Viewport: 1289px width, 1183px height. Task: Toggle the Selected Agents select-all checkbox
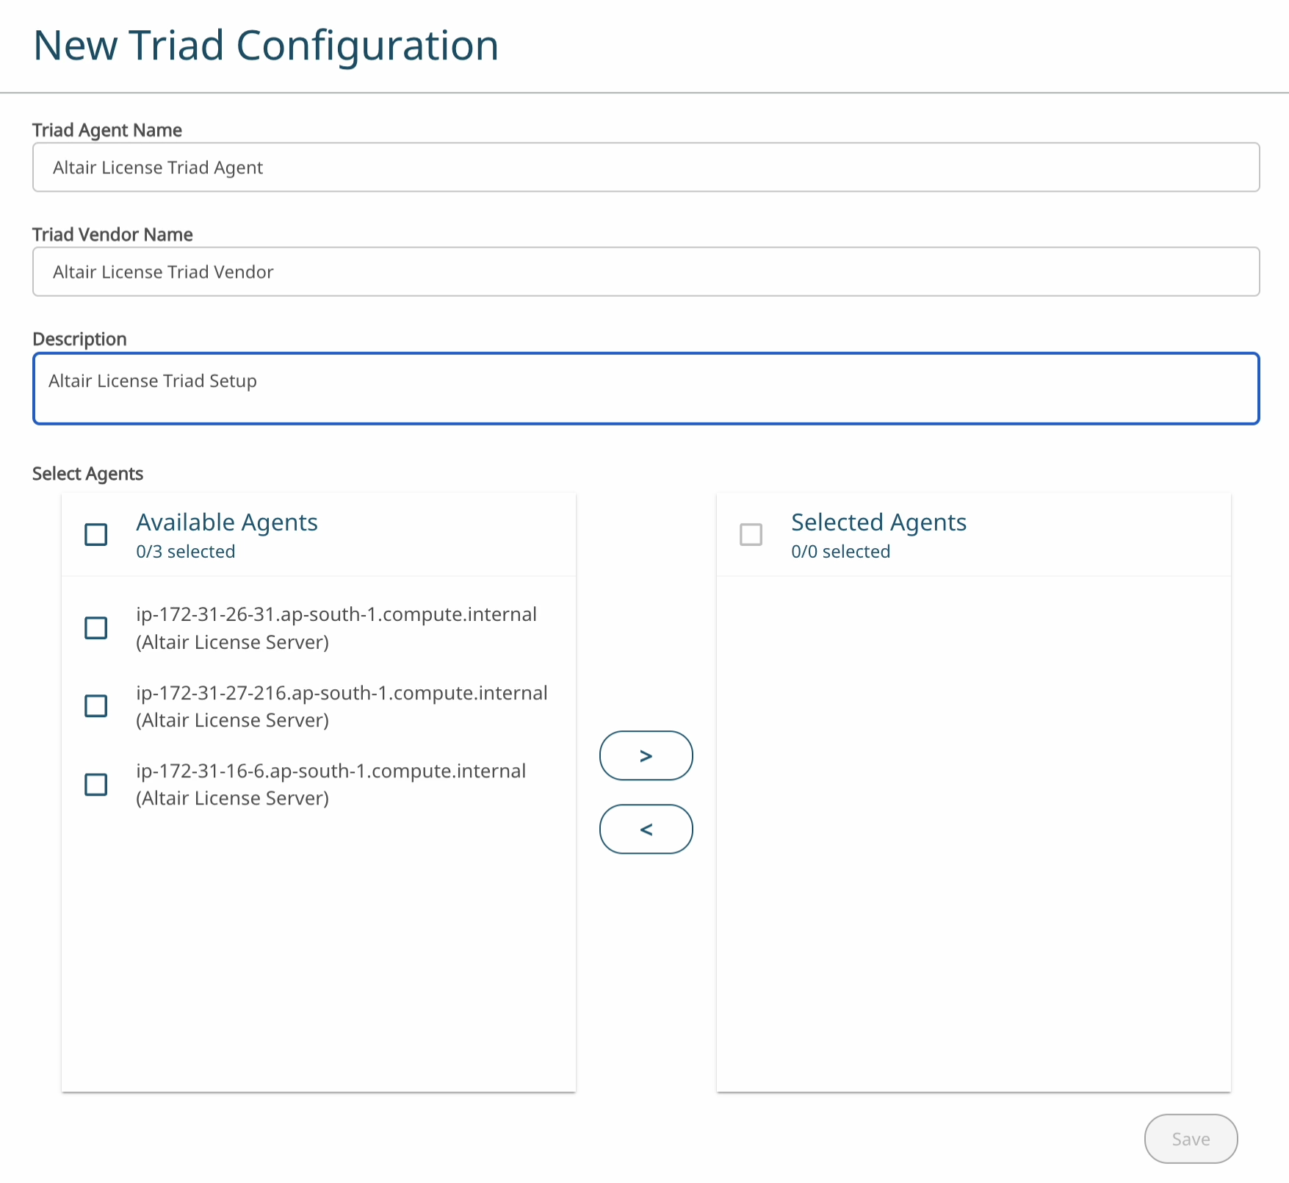[x=751, y=534]
